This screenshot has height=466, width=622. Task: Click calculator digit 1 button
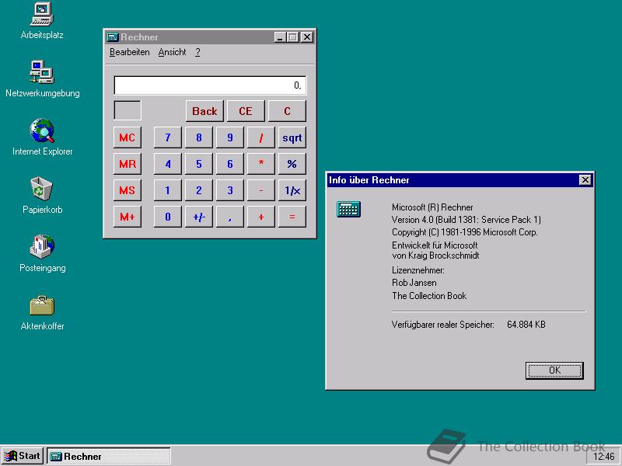tap(168, 190)
